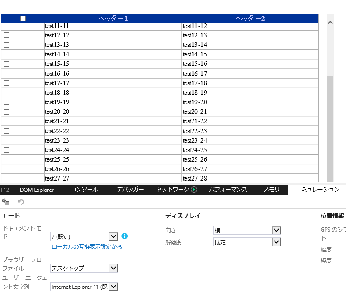Image resolution: width=346 pixels, height=306 pixels.
Task: Check the box for row test19-19
Action: 6,102
